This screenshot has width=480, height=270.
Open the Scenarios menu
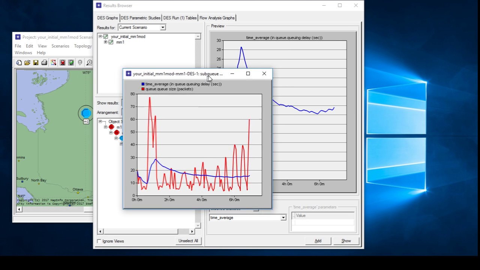[x=60, y=46]
